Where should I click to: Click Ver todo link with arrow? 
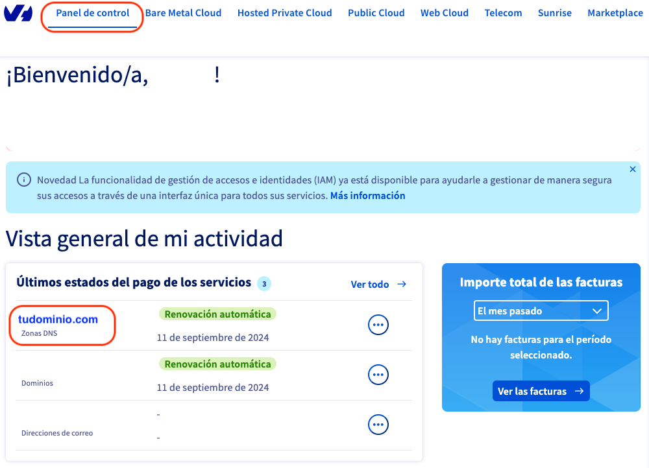point(378,285)
